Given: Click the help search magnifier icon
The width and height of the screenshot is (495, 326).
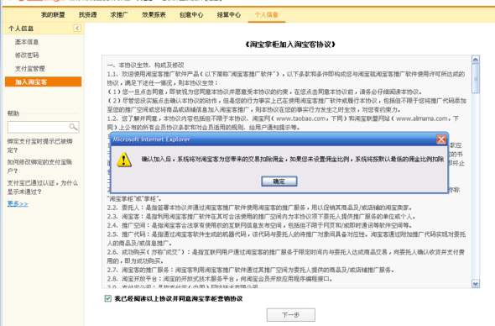Looking at the screenshot, I should [73, 127].
